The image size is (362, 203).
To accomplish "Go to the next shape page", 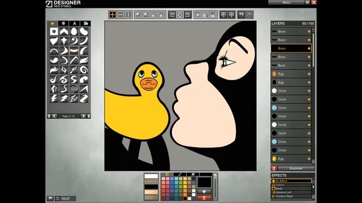I will click(83, 116).
